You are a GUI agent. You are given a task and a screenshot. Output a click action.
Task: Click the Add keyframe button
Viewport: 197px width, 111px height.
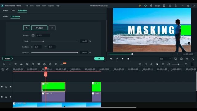coord(39,28)
